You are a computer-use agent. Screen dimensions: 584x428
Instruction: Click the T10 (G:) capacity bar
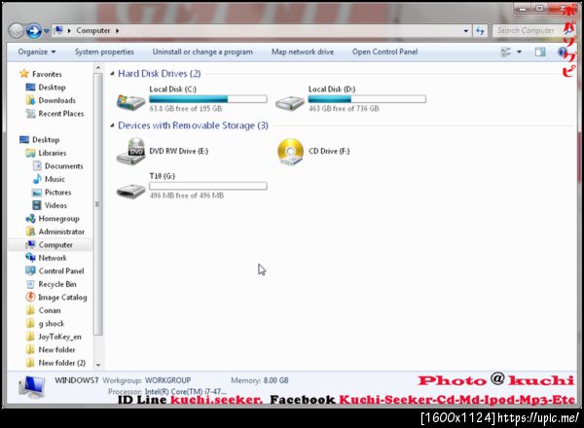click(208, 186)
